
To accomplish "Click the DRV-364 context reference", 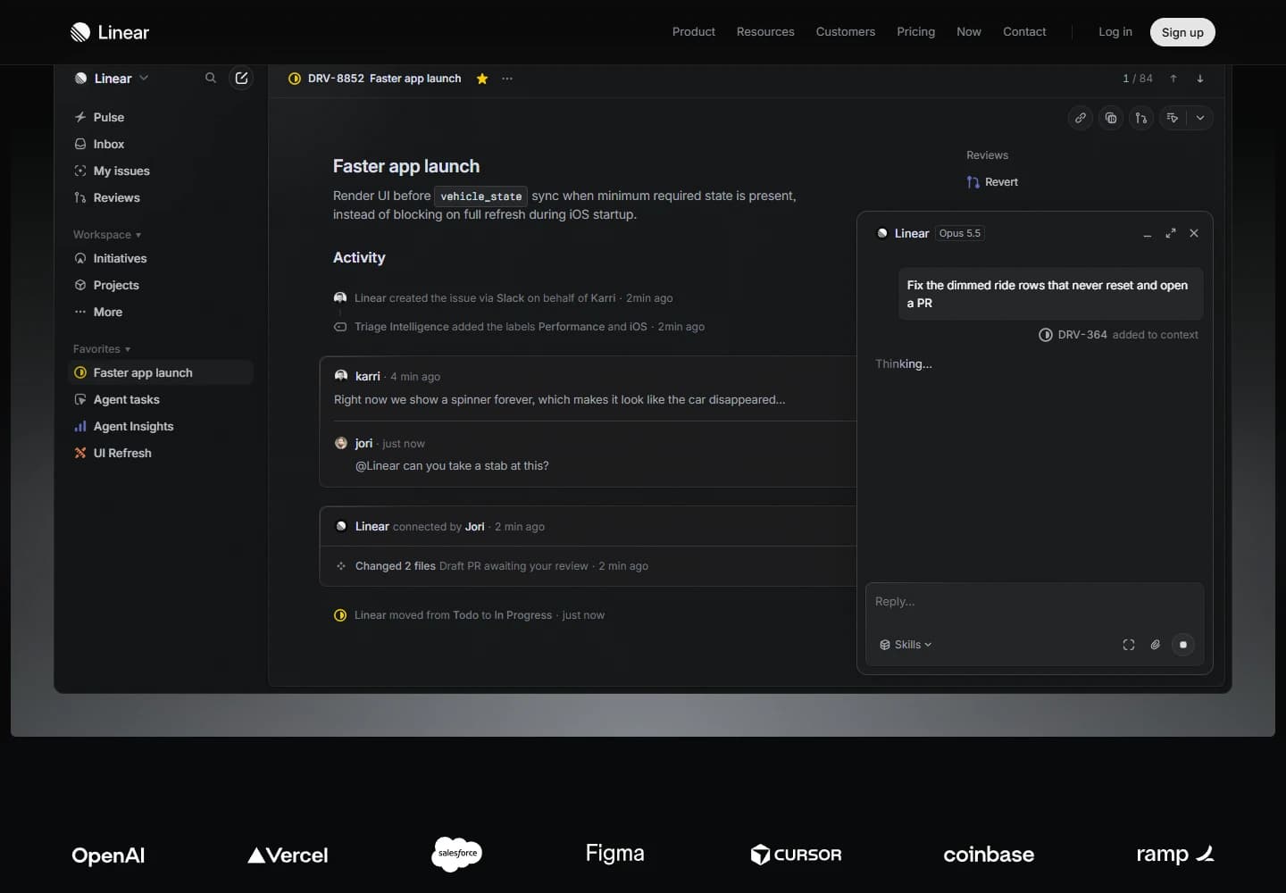I will (1073, 335).
